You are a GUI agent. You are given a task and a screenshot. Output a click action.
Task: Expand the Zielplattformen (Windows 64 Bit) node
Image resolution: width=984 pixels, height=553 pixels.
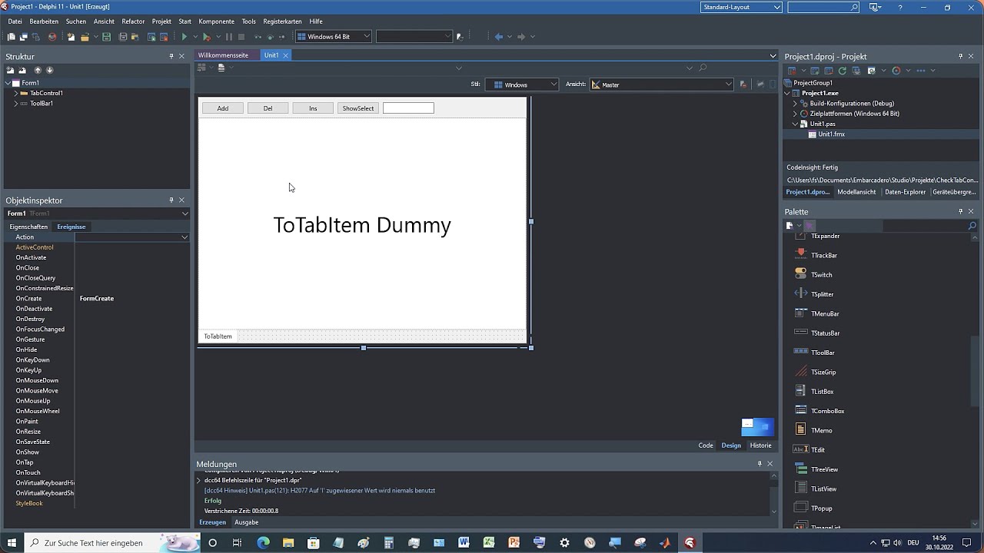coord(796,114)
